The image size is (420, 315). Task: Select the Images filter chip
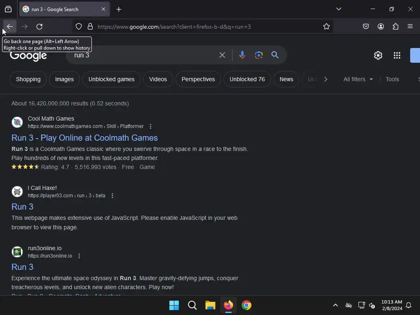[x=64, y=79]
